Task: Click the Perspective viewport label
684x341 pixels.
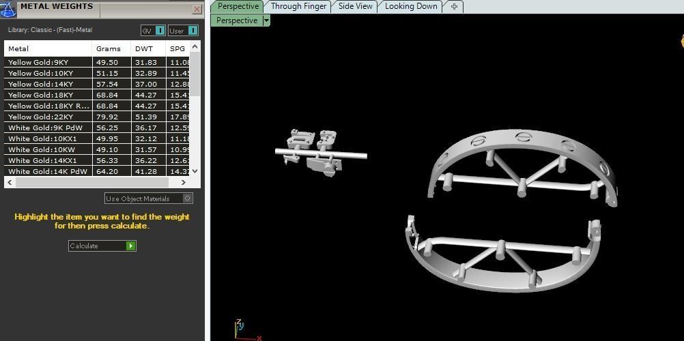Action: (x=237, y=20)
